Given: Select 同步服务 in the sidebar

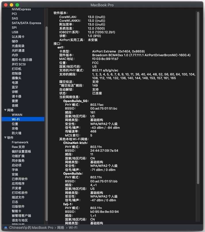Looking at the screenshot, I should tap(18, 161).
